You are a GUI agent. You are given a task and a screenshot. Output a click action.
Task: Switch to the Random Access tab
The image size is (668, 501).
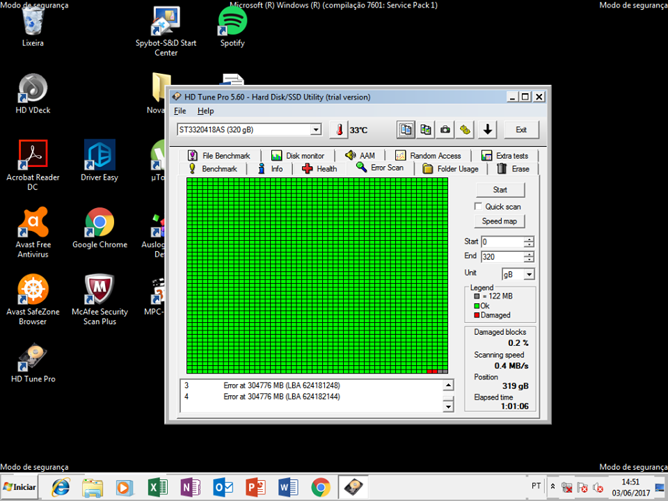[428, 155]
